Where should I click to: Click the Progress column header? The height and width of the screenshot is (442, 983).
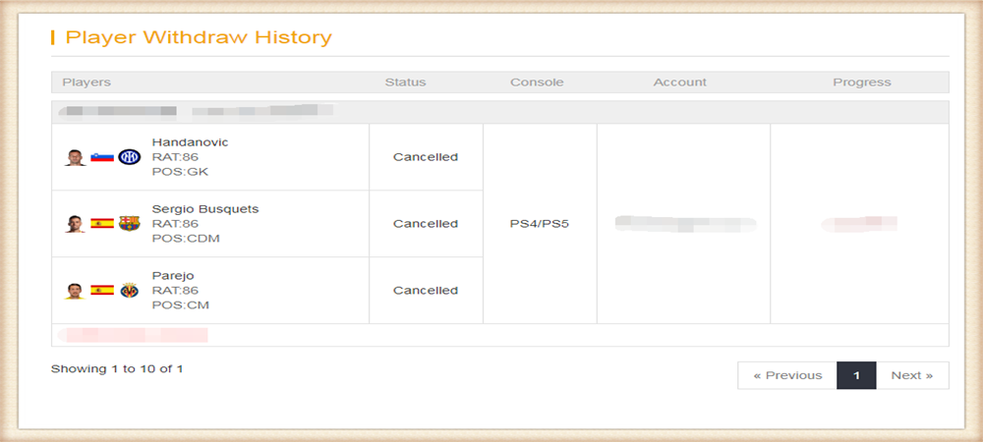pyautogui.click(x=861, y=82)
